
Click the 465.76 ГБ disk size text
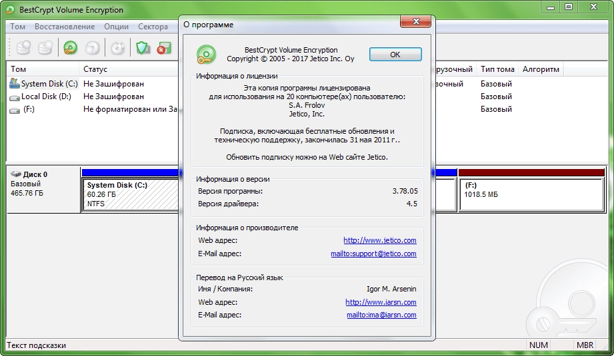27,193
